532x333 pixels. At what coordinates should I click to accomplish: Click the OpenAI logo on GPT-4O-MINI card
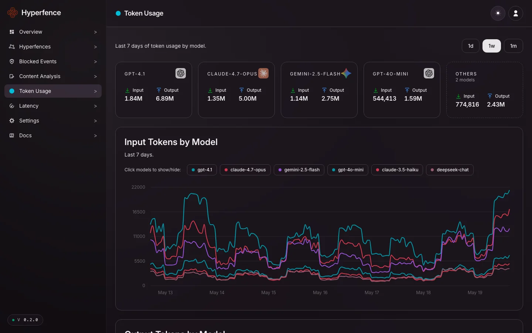(429, 73)
